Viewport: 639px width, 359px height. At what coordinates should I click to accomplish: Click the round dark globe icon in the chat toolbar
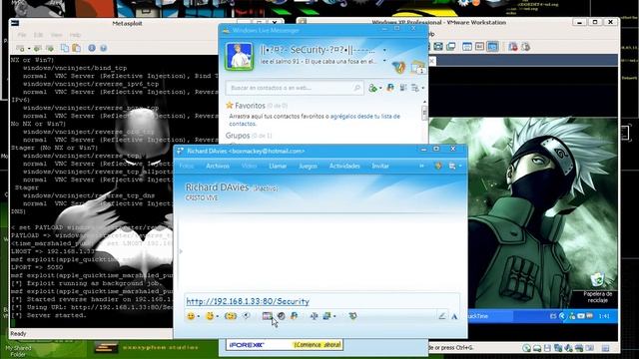point(281,316)
